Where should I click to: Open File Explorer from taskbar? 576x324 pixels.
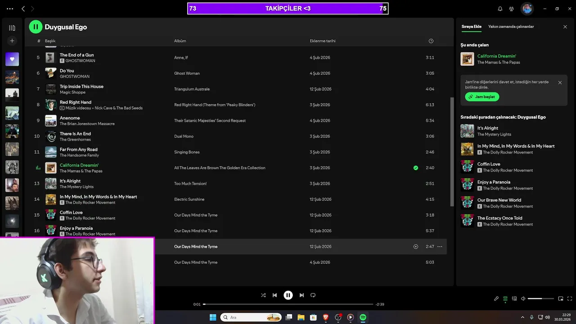(x=301, y=317)
